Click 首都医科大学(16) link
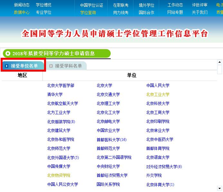Screen dimensions: 223x192 coord(111,139)
